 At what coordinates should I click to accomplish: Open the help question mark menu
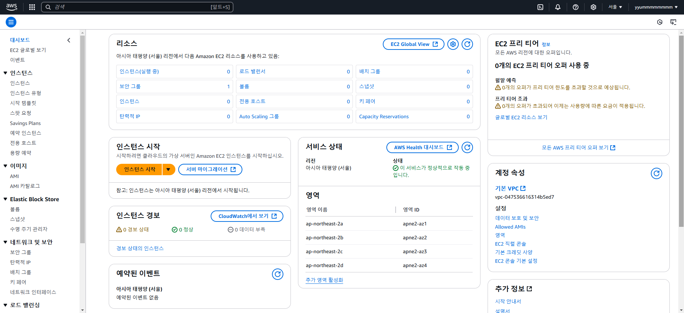click(576, 7)
